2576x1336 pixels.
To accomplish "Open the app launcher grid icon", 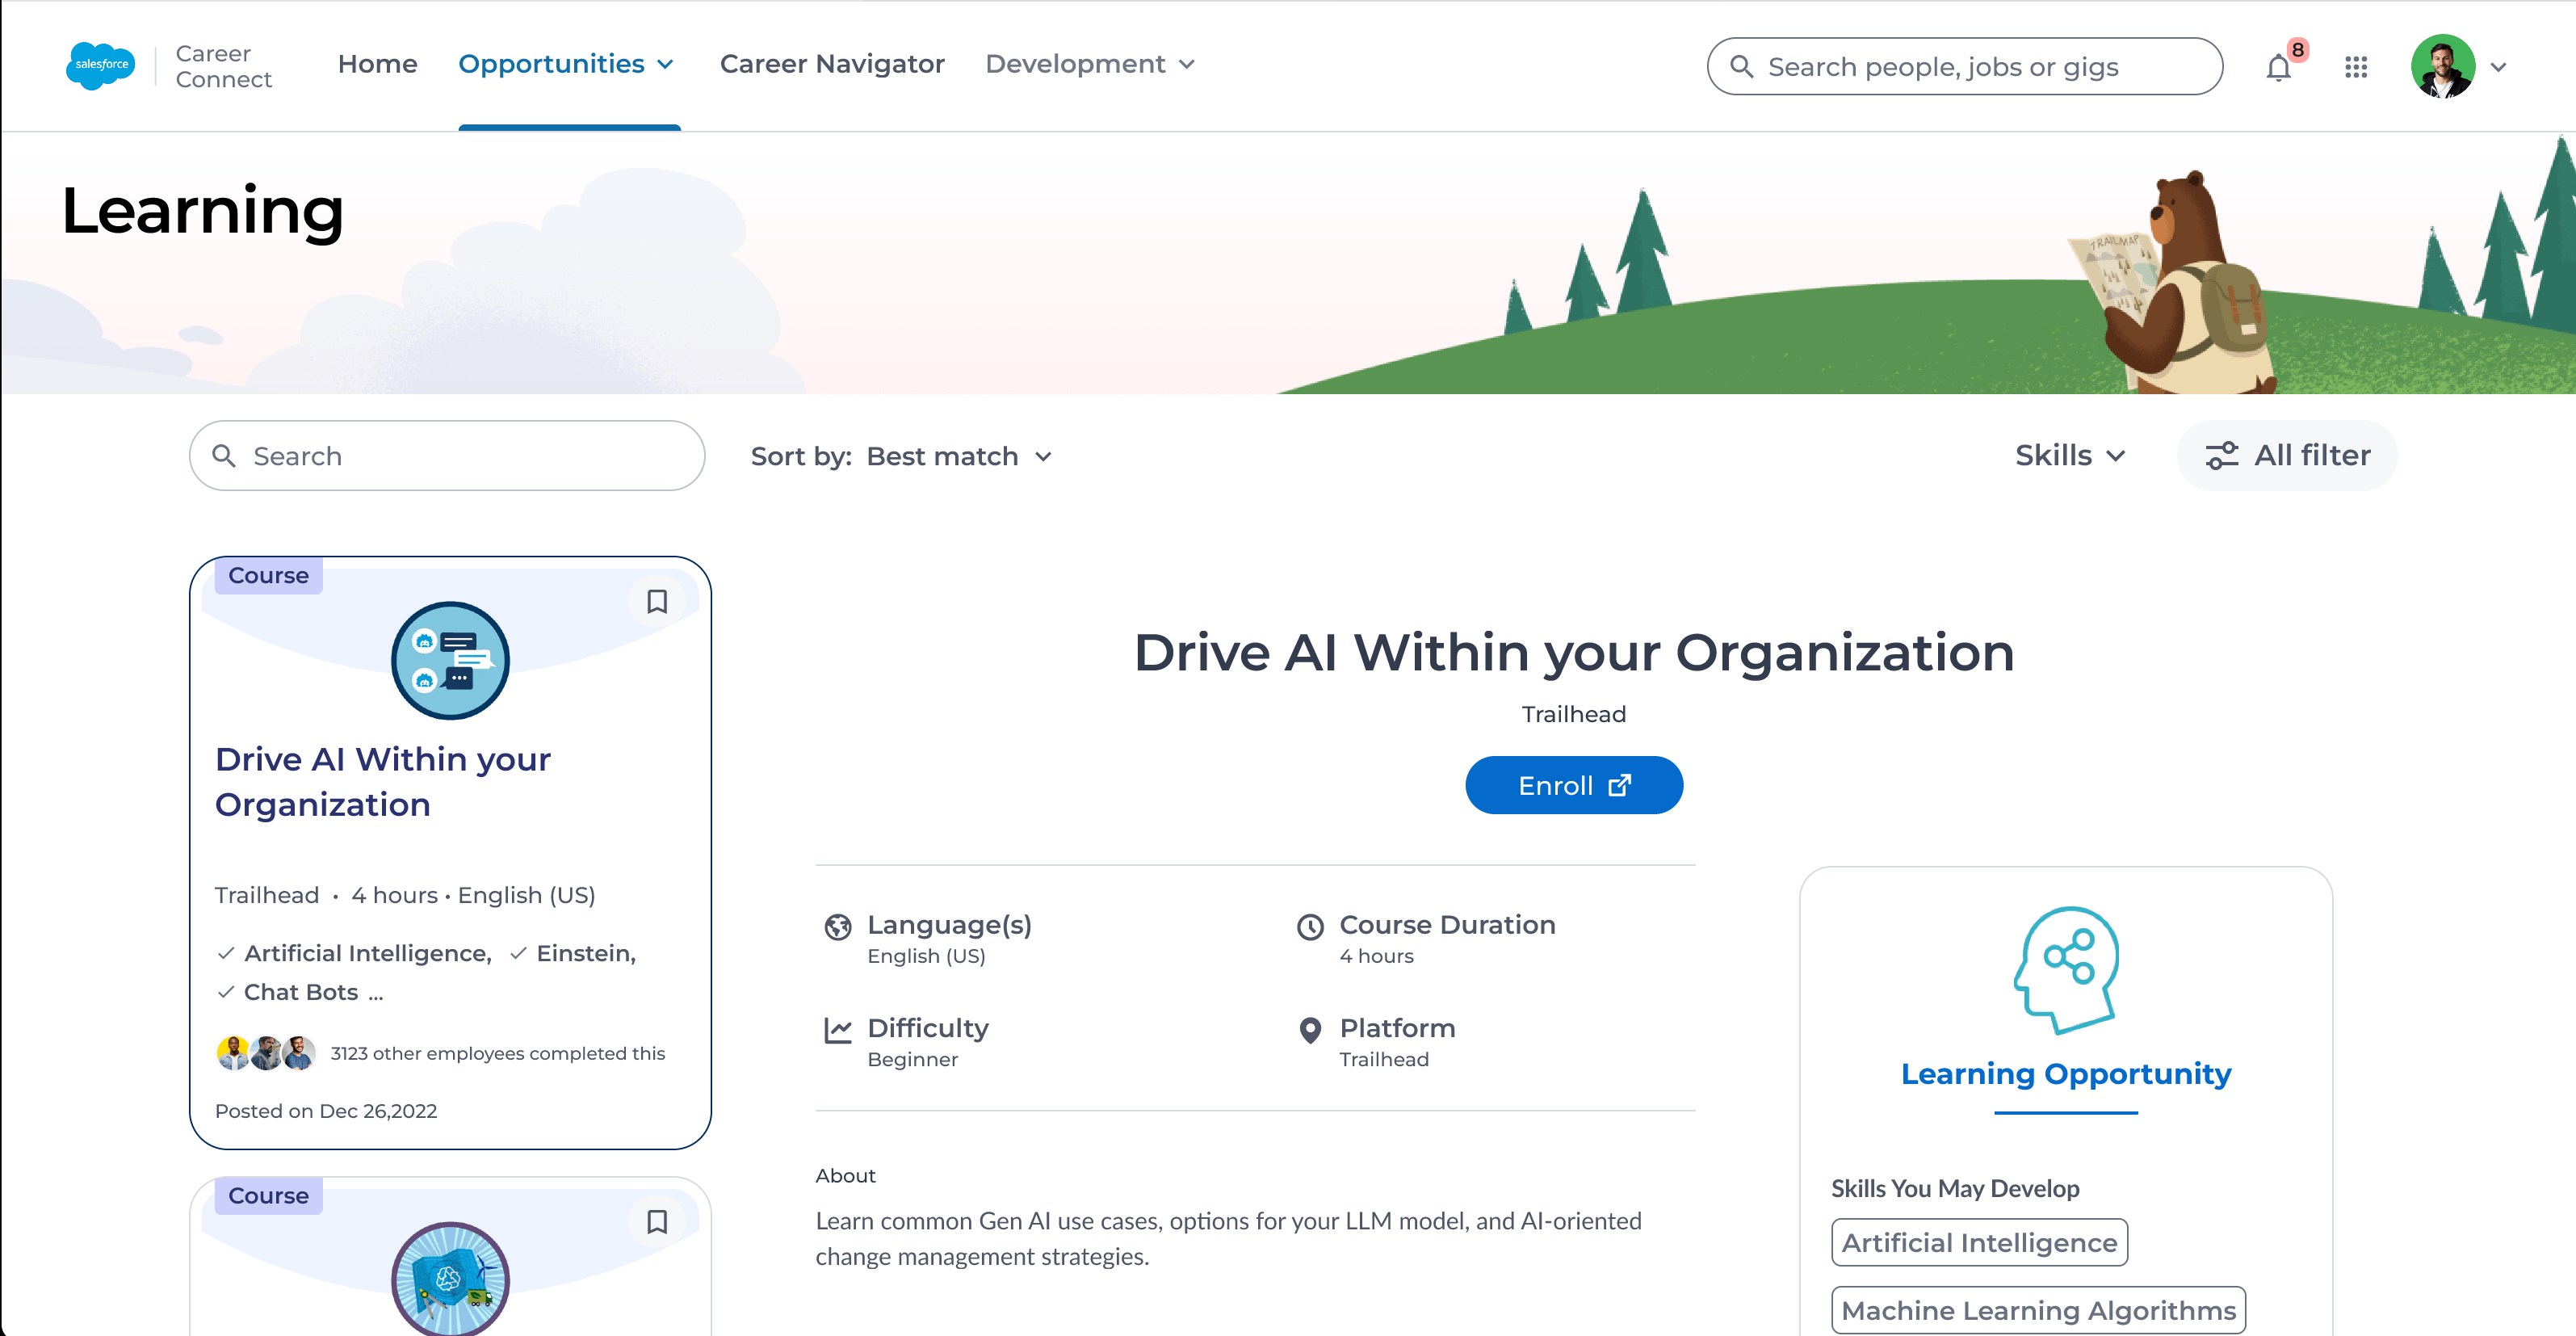I will tap(2355, 67).
